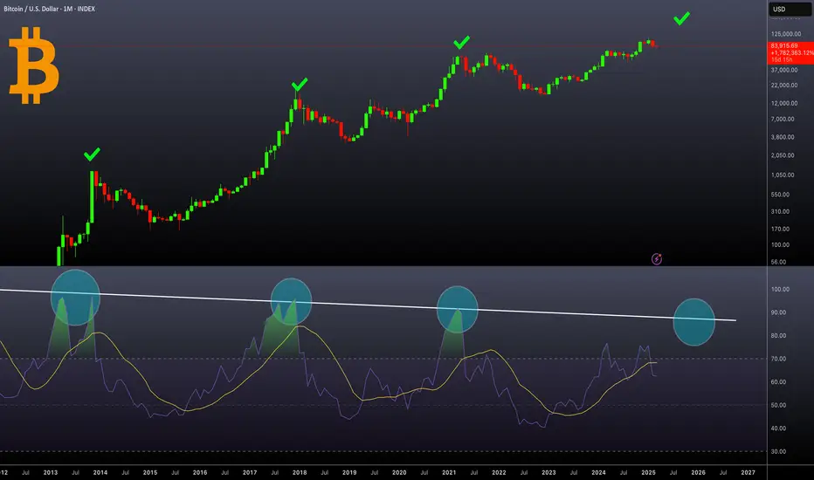Viewport: 814px width, 480px height.
Task: Click the 90.00 level on indicator scale
Action: pos(779,313)
